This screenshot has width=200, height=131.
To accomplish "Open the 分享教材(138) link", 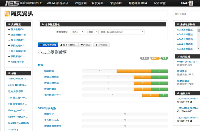I will pyautogui.click(x=18, y=35).
